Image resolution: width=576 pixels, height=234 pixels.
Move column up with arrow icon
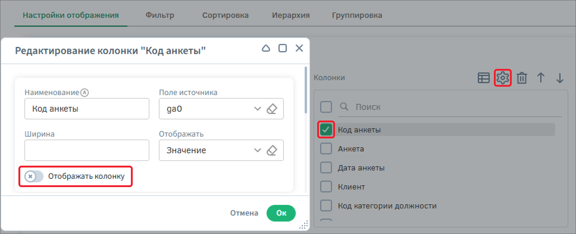click(x=541, y=78)
